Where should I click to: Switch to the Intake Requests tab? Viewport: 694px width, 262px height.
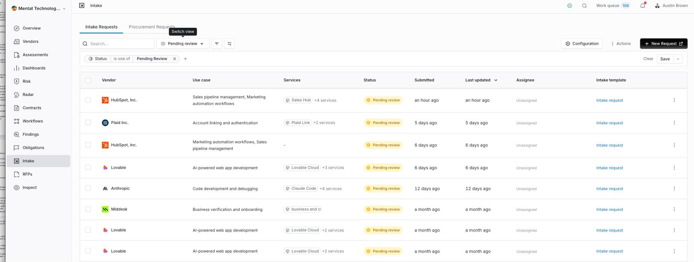pyautogui.click(x=101, y=27)
